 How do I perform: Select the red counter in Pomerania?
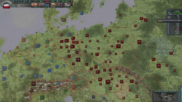point(87,36)
